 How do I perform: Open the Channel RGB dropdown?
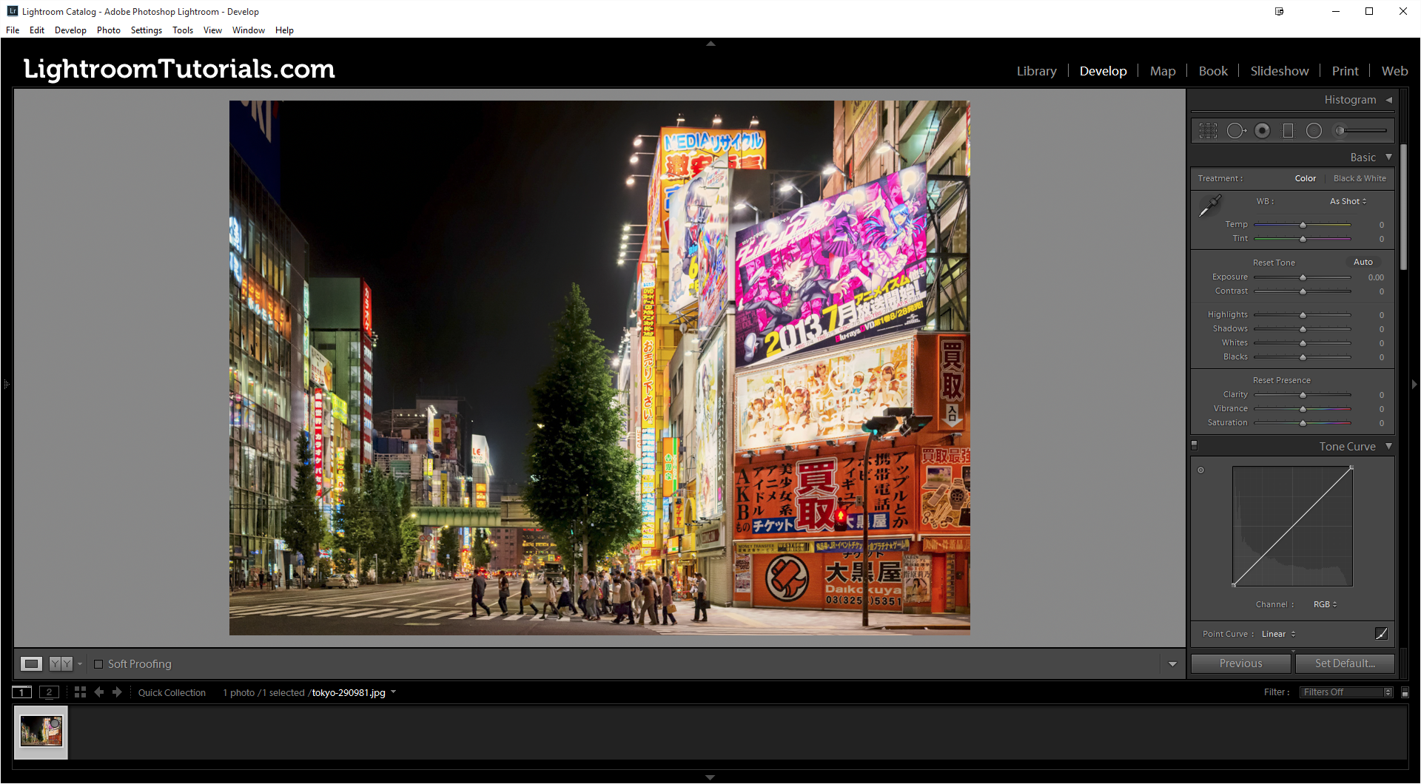pos(1325,604)
